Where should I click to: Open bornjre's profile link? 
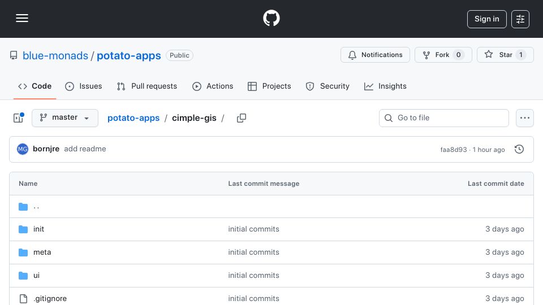pos(46,149)
